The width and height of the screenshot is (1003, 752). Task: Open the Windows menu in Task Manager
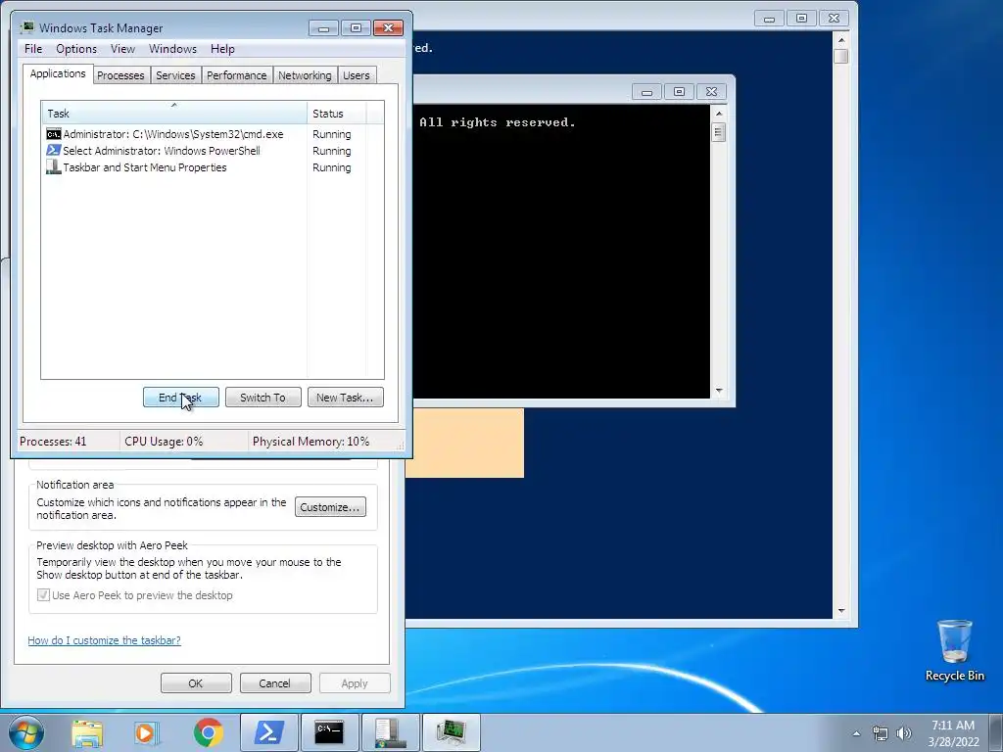[x=172, y=49]
